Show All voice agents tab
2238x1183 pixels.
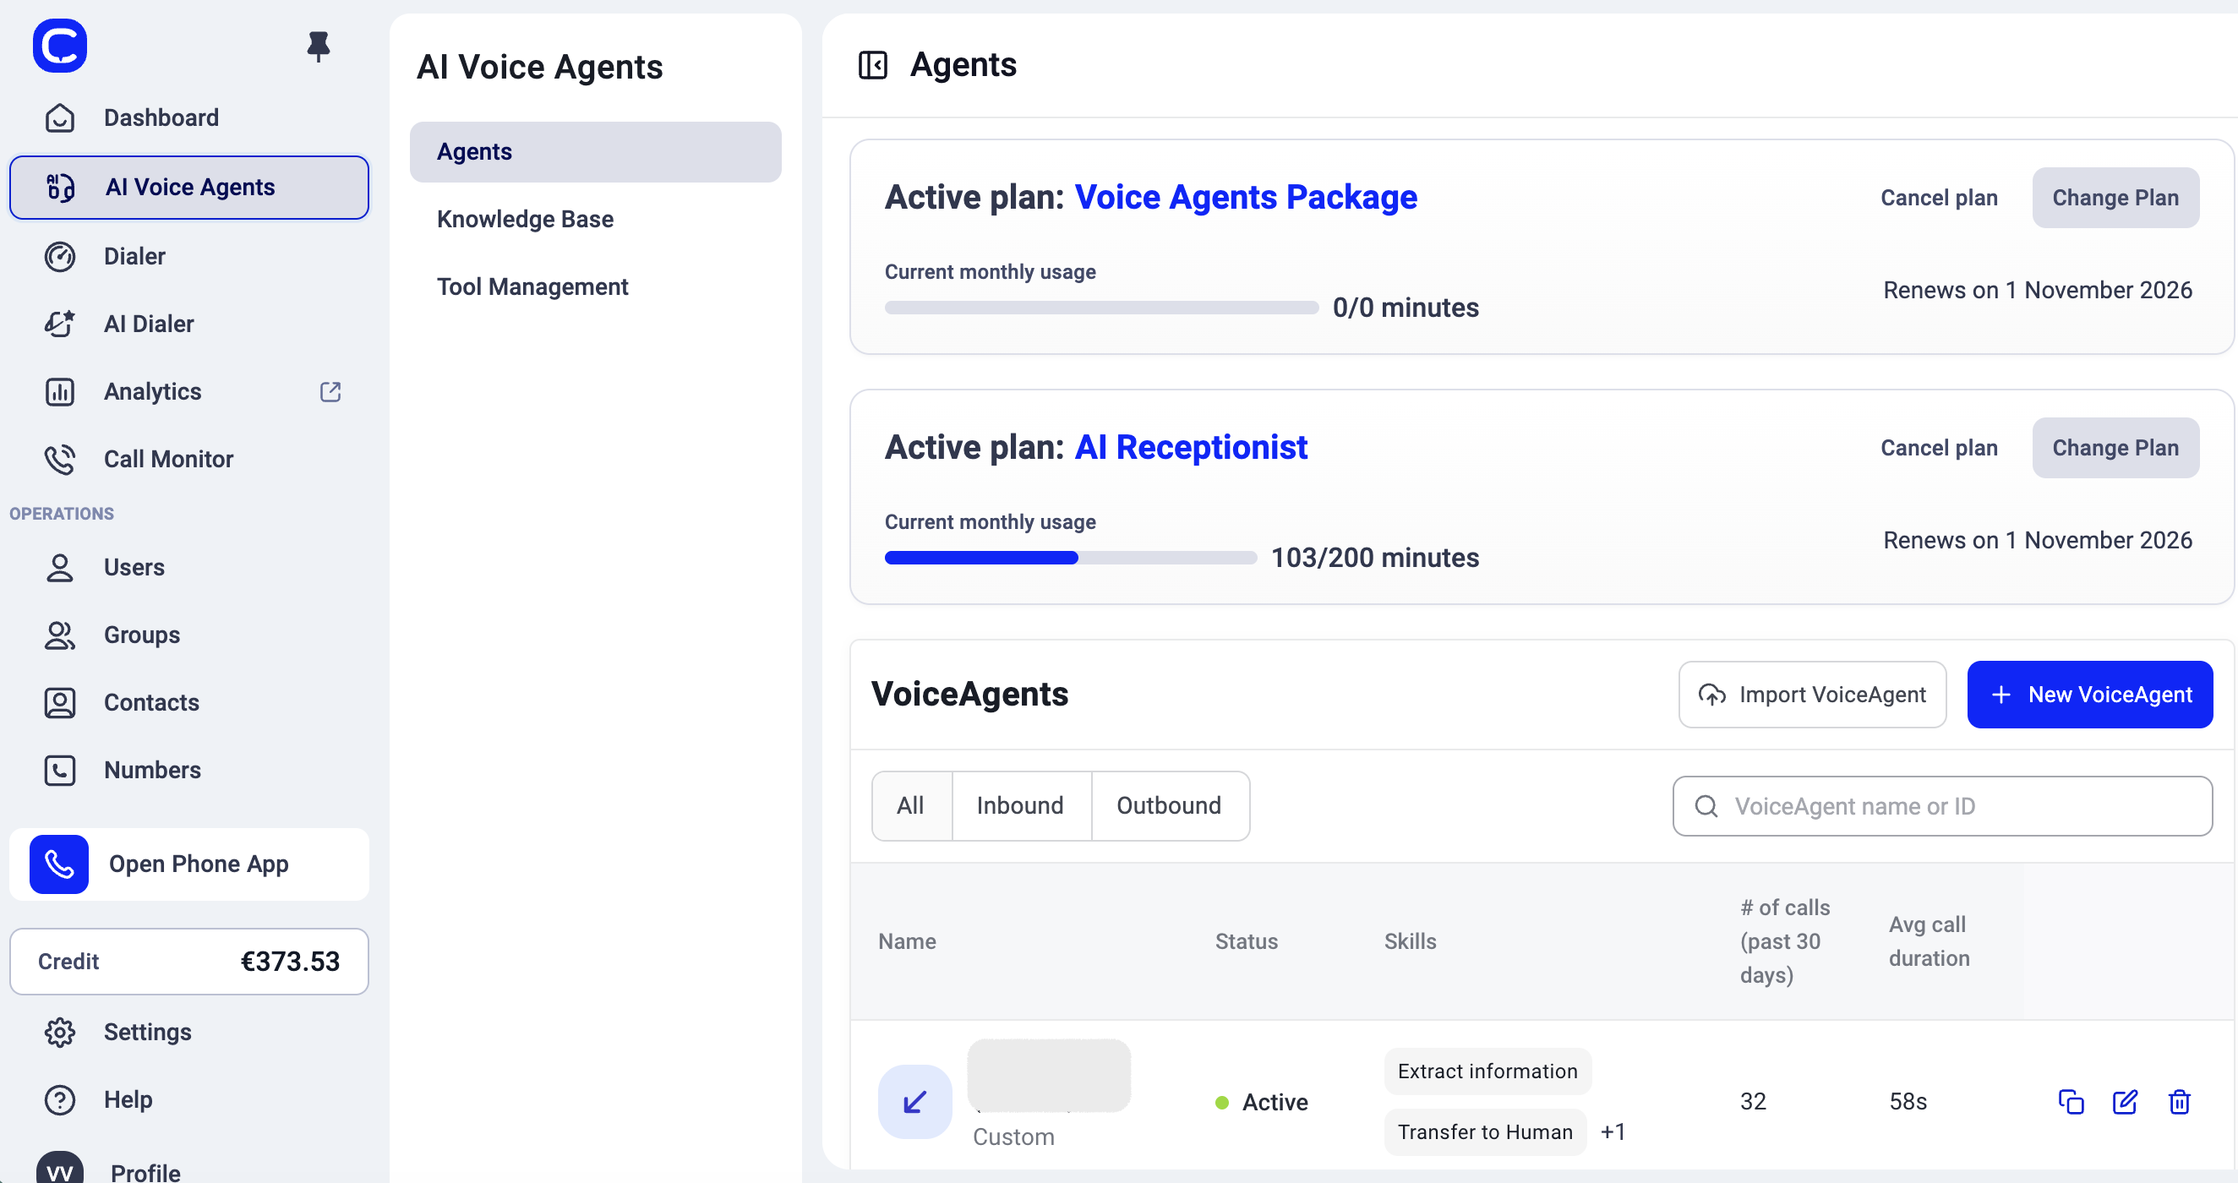[911, 806]
